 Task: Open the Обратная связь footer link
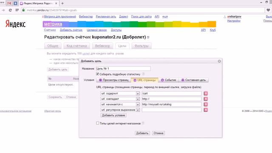click(x=53, y=111)
